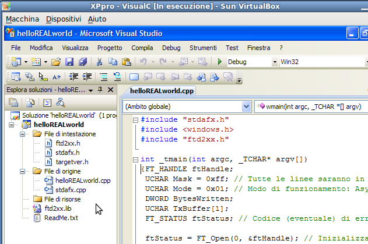Select ftd2xx.lib in the solution tree

[x=58, y=208]
